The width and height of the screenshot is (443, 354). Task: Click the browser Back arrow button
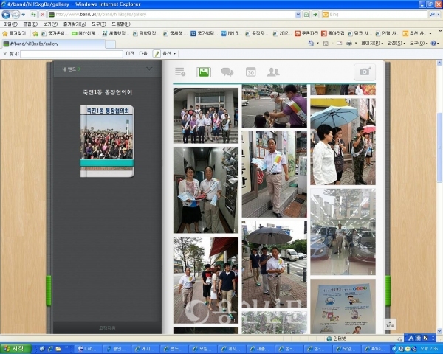(7, 14)
